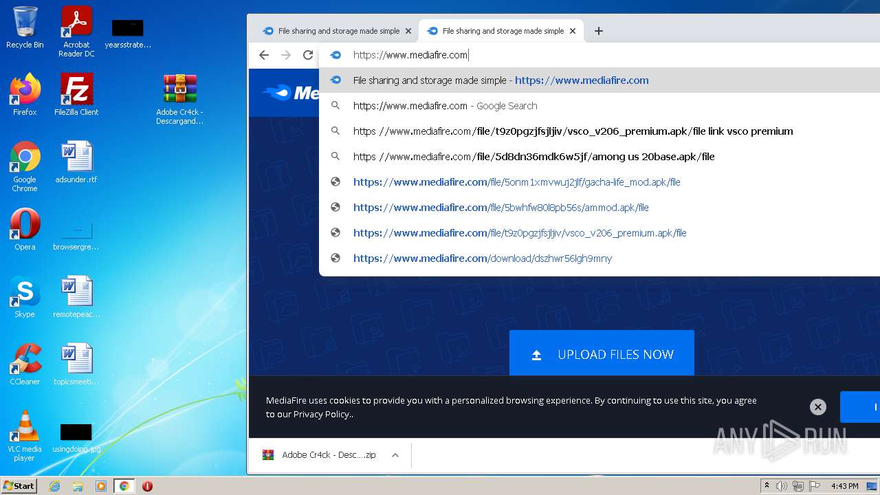Open the Adobe Cr4ck WinRAR archive on desktop
Screen dimensions: 880x495
179,99
